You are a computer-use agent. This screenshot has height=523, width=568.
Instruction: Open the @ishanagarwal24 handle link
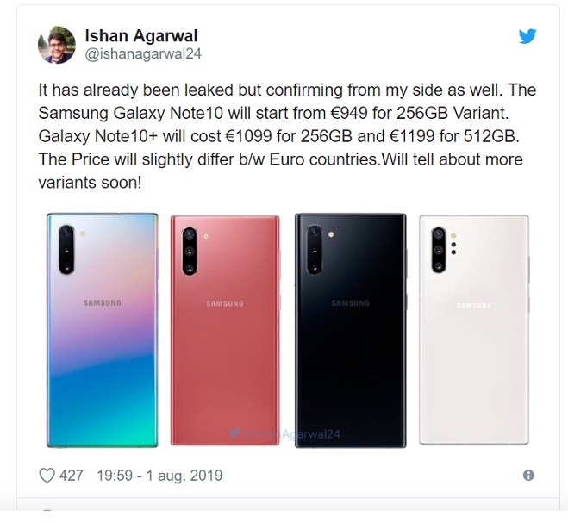143,54
